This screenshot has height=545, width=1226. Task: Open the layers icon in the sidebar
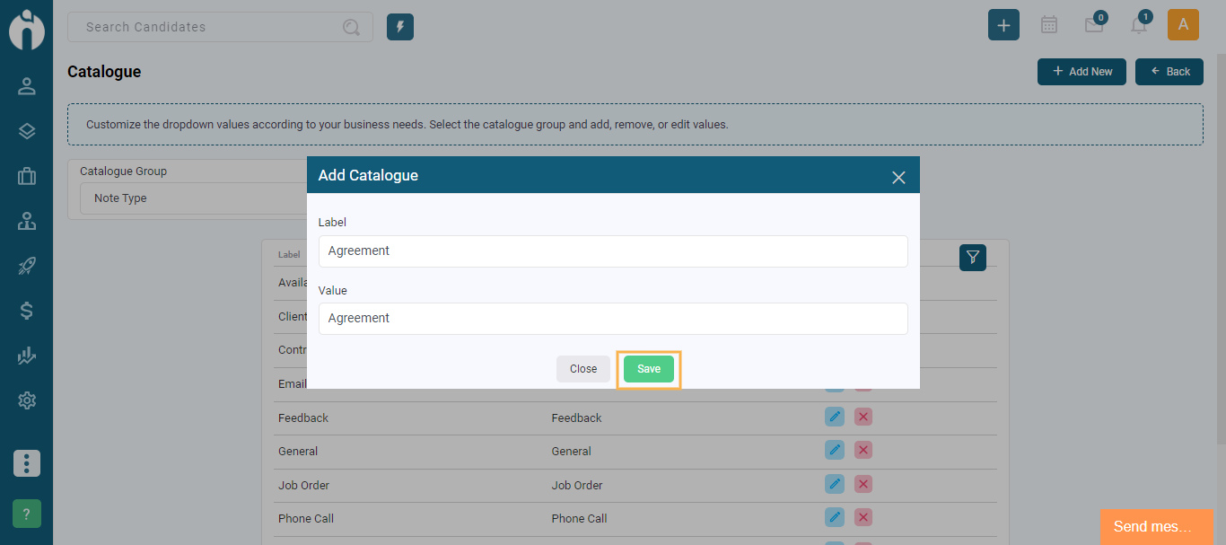pyautogui.click(x=27, y=131)
